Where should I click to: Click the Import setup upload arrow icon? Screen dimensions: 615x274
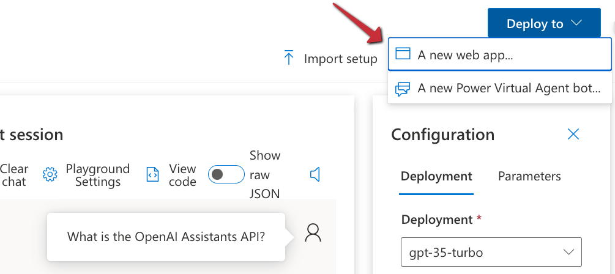point(289,59)
